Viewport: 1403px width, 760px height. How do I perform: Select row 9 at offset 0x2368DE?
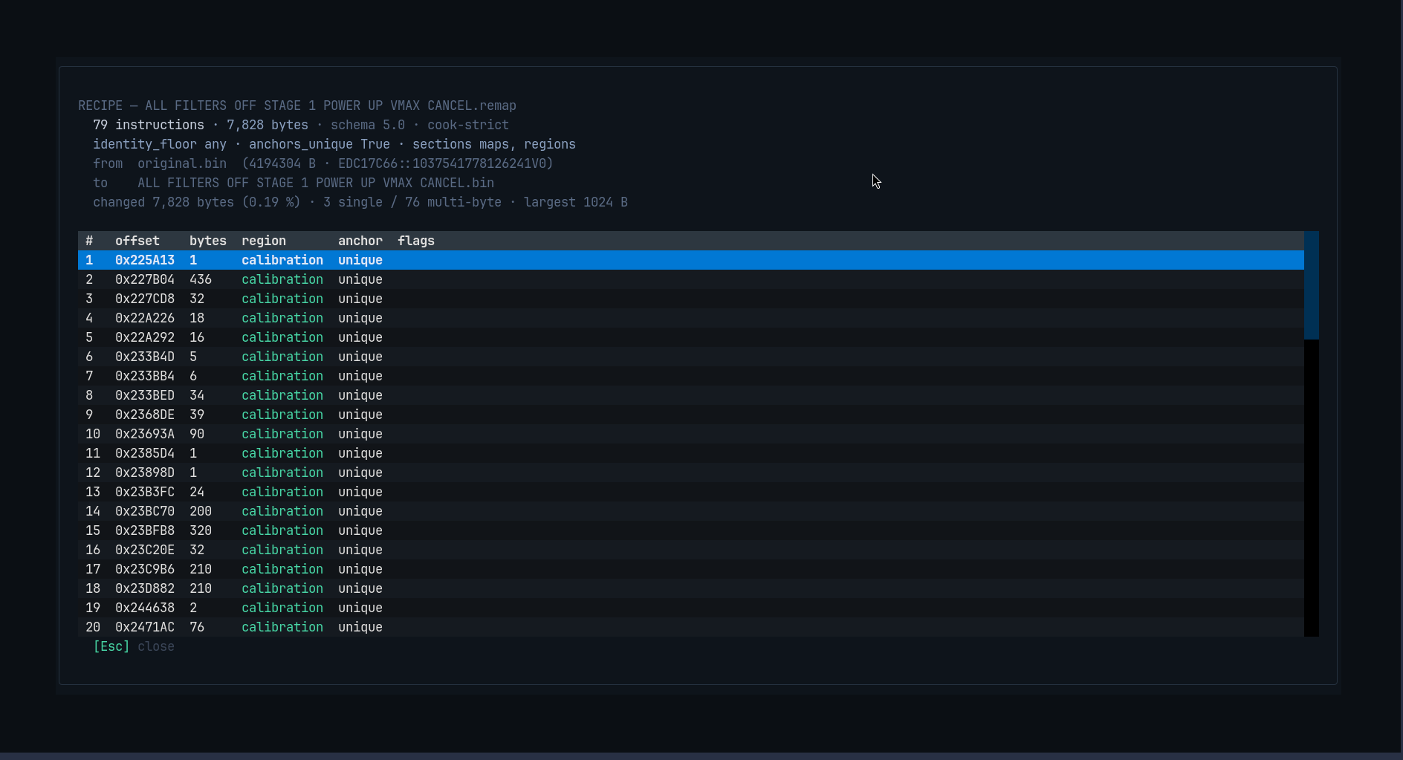(x=690, y=415)
